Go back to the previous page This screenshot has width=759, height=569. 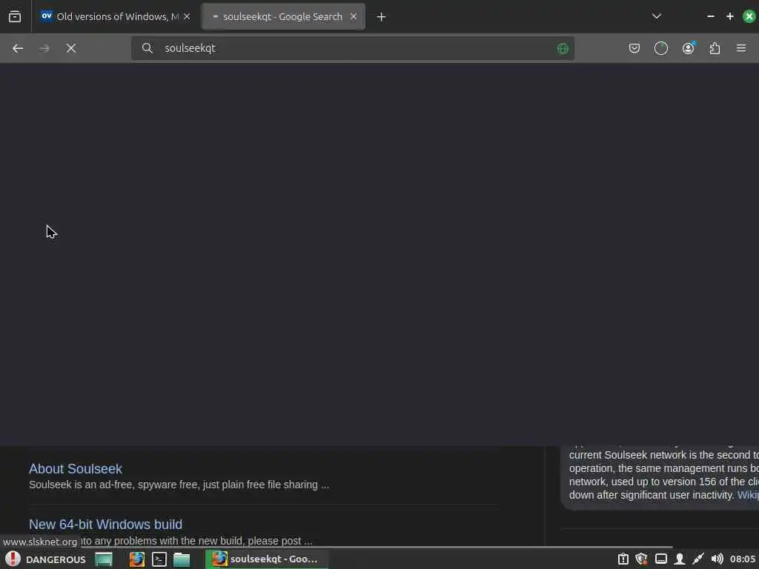pos(18,48)
